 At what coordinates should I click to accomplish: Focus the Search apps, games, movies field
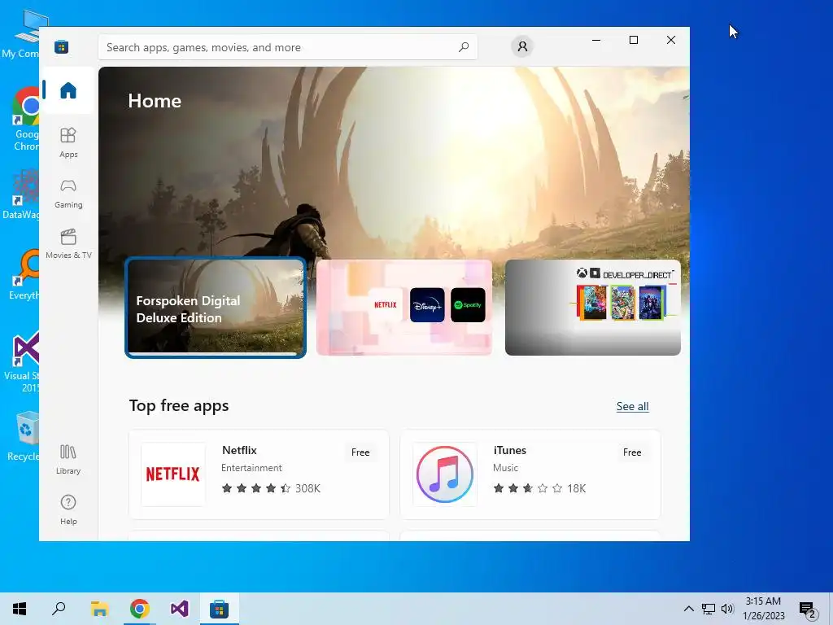point(287,47)
